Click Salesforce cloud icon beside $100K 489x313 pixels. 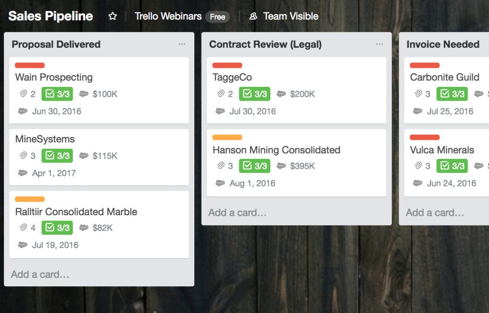coord(84,94)
